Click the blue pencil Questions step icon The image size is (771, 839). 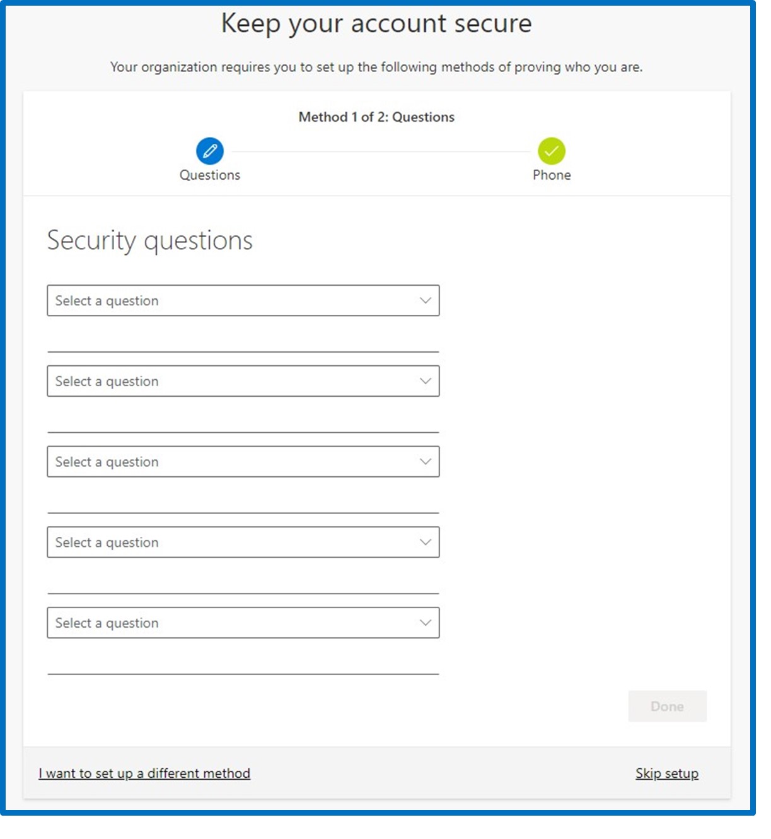[x=210, y=151]
